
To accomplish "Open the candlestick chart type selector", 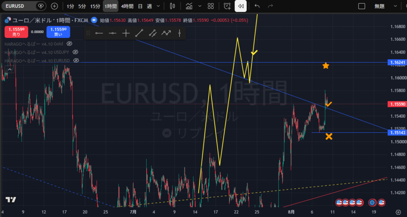I will click(x=172, y=6).
